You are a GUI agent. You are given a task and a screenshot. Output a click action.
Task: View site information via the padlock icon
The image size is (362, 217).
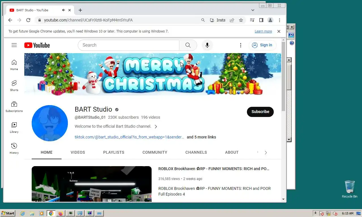pos(39,20)
